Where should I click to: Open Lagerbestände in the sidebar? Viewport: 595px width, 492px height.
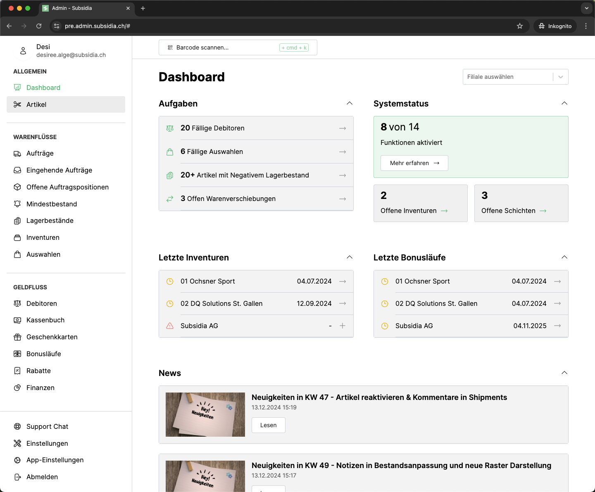tap(50, 220)
